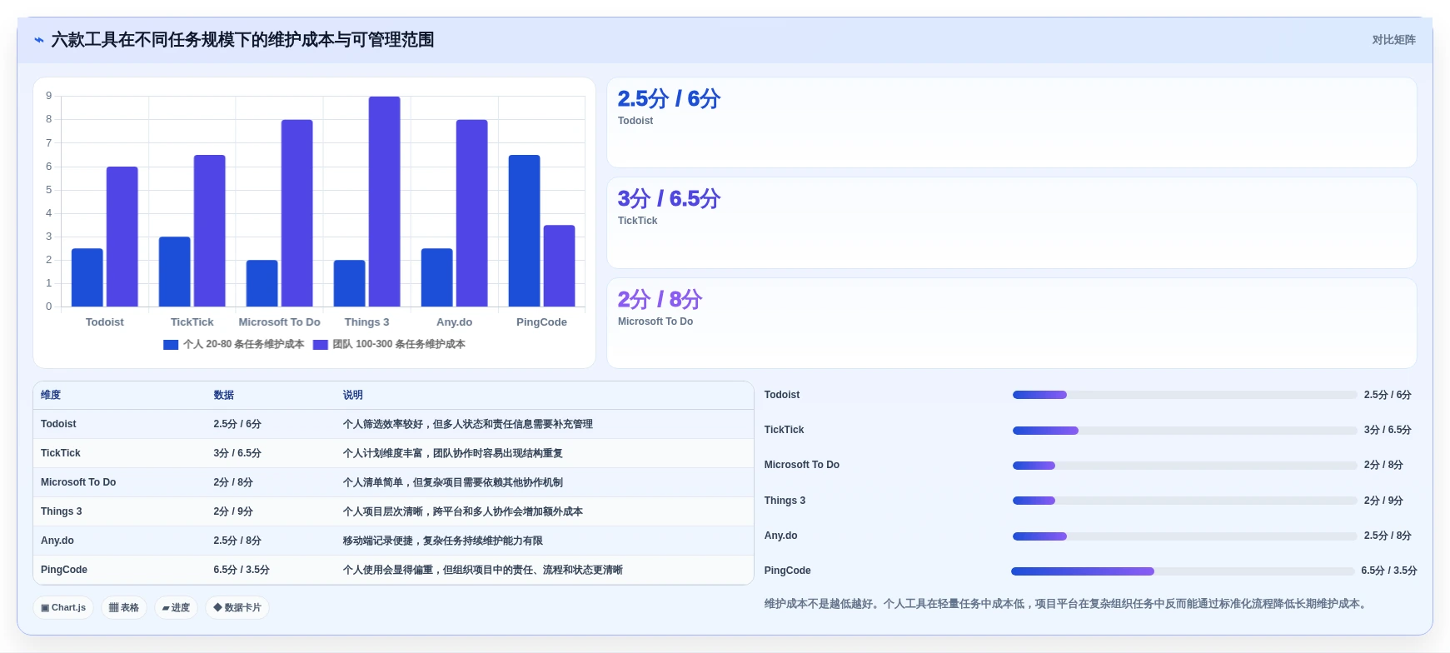
Task: Click the Things 3 x-axis label on the chart
Action: tap(367, 322)
